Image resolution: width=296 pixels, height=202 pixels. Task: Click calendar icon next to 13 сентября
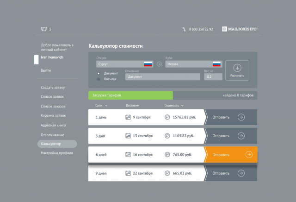(x=128, y=136)
